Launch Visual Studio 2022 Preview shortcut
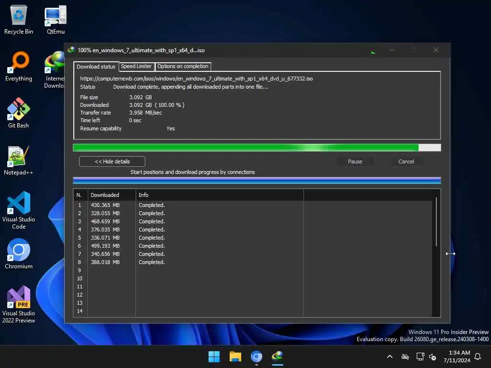This screenshot has width=491, height=368. click(x=19, y=304)
